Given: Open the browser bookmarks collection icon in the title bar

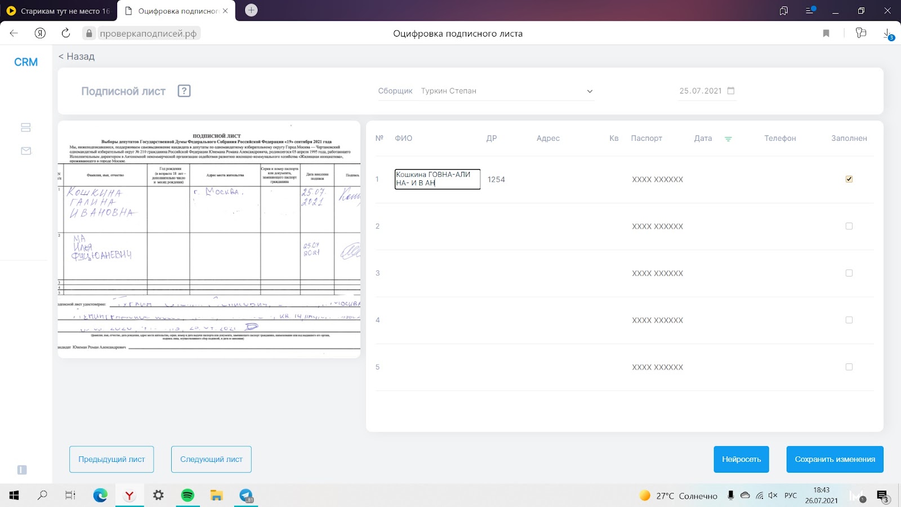Looking at the screenshot, I should pyautogui.click(x=783, y=11).
